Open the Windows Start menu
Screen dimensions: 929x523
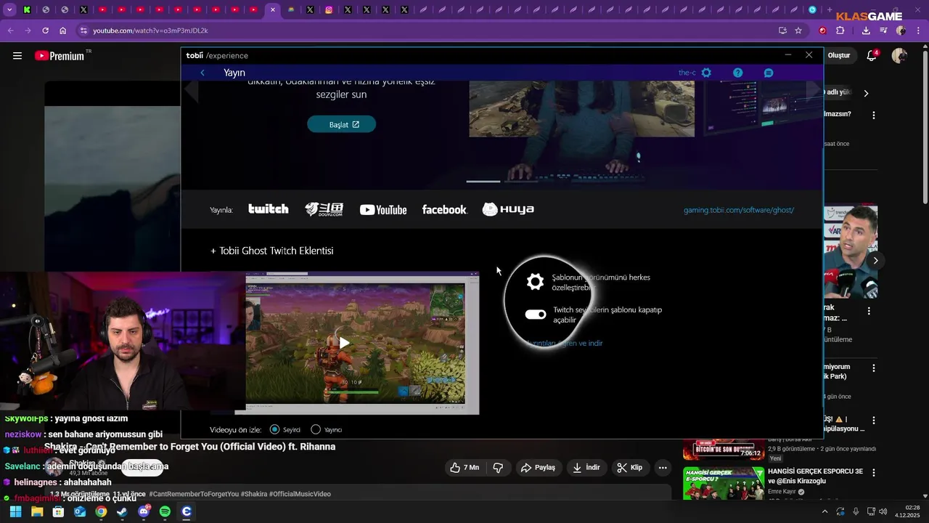(15, 511)
